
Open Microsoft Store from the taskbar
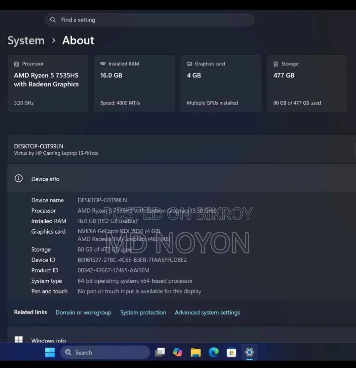(231, 352)
